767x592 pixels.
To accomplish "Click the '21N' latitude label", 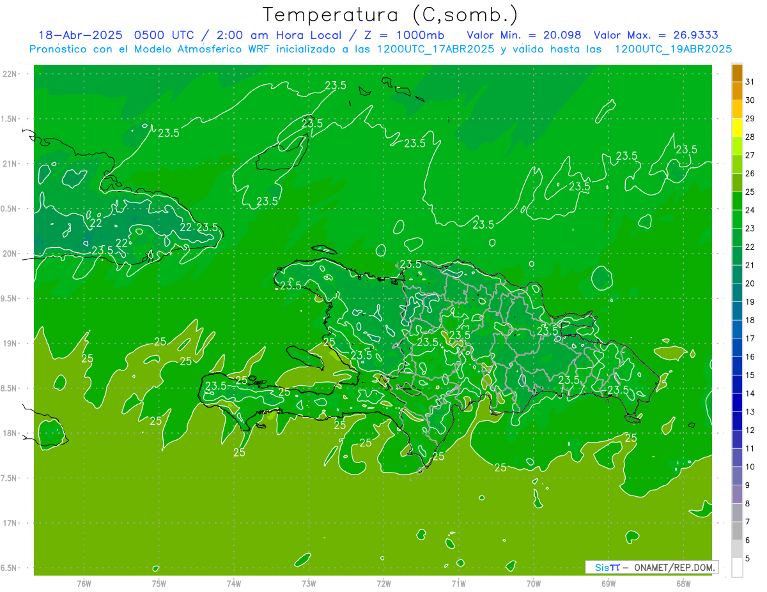I will [x=10, y=163].
